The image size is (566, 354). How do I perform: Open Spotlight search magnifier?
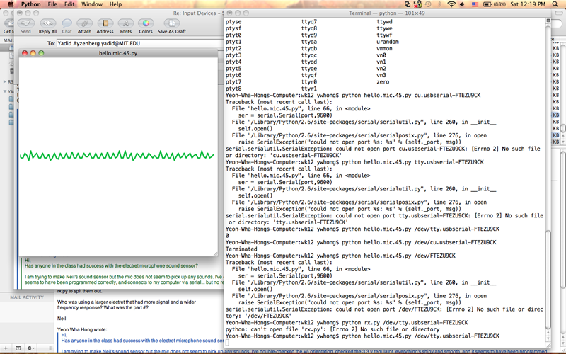pyautogui.click(x=555, y=4)
